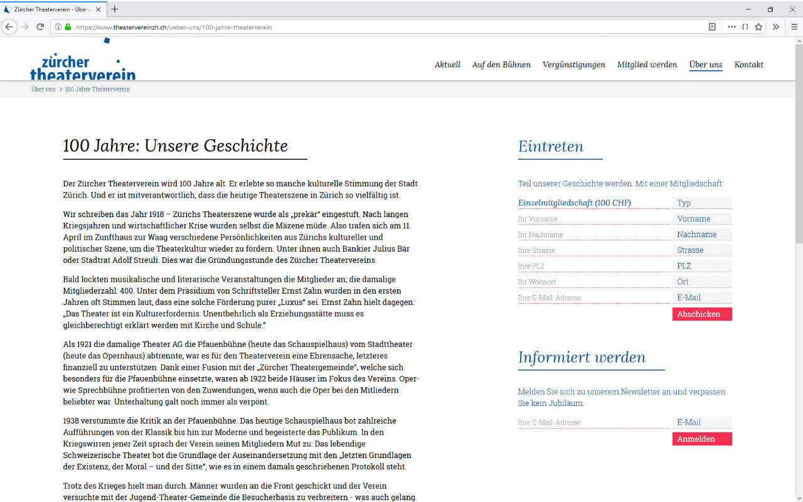Click the green padlock security icon
803x502 pixels.
click(68, 27)
